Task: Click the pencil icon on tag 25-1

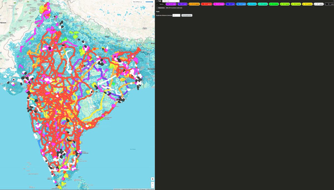Action: point(179,4)
